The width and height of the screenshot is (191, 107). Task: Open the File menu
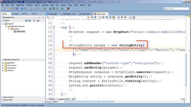click(x=3, y=5)
